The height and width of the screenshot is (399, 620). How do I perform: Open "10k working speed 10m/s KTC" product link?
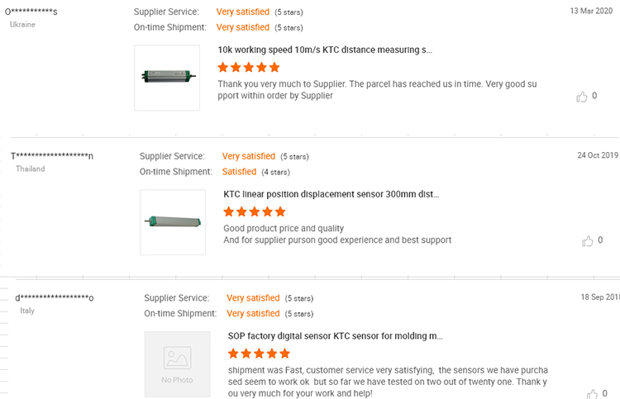324,50
